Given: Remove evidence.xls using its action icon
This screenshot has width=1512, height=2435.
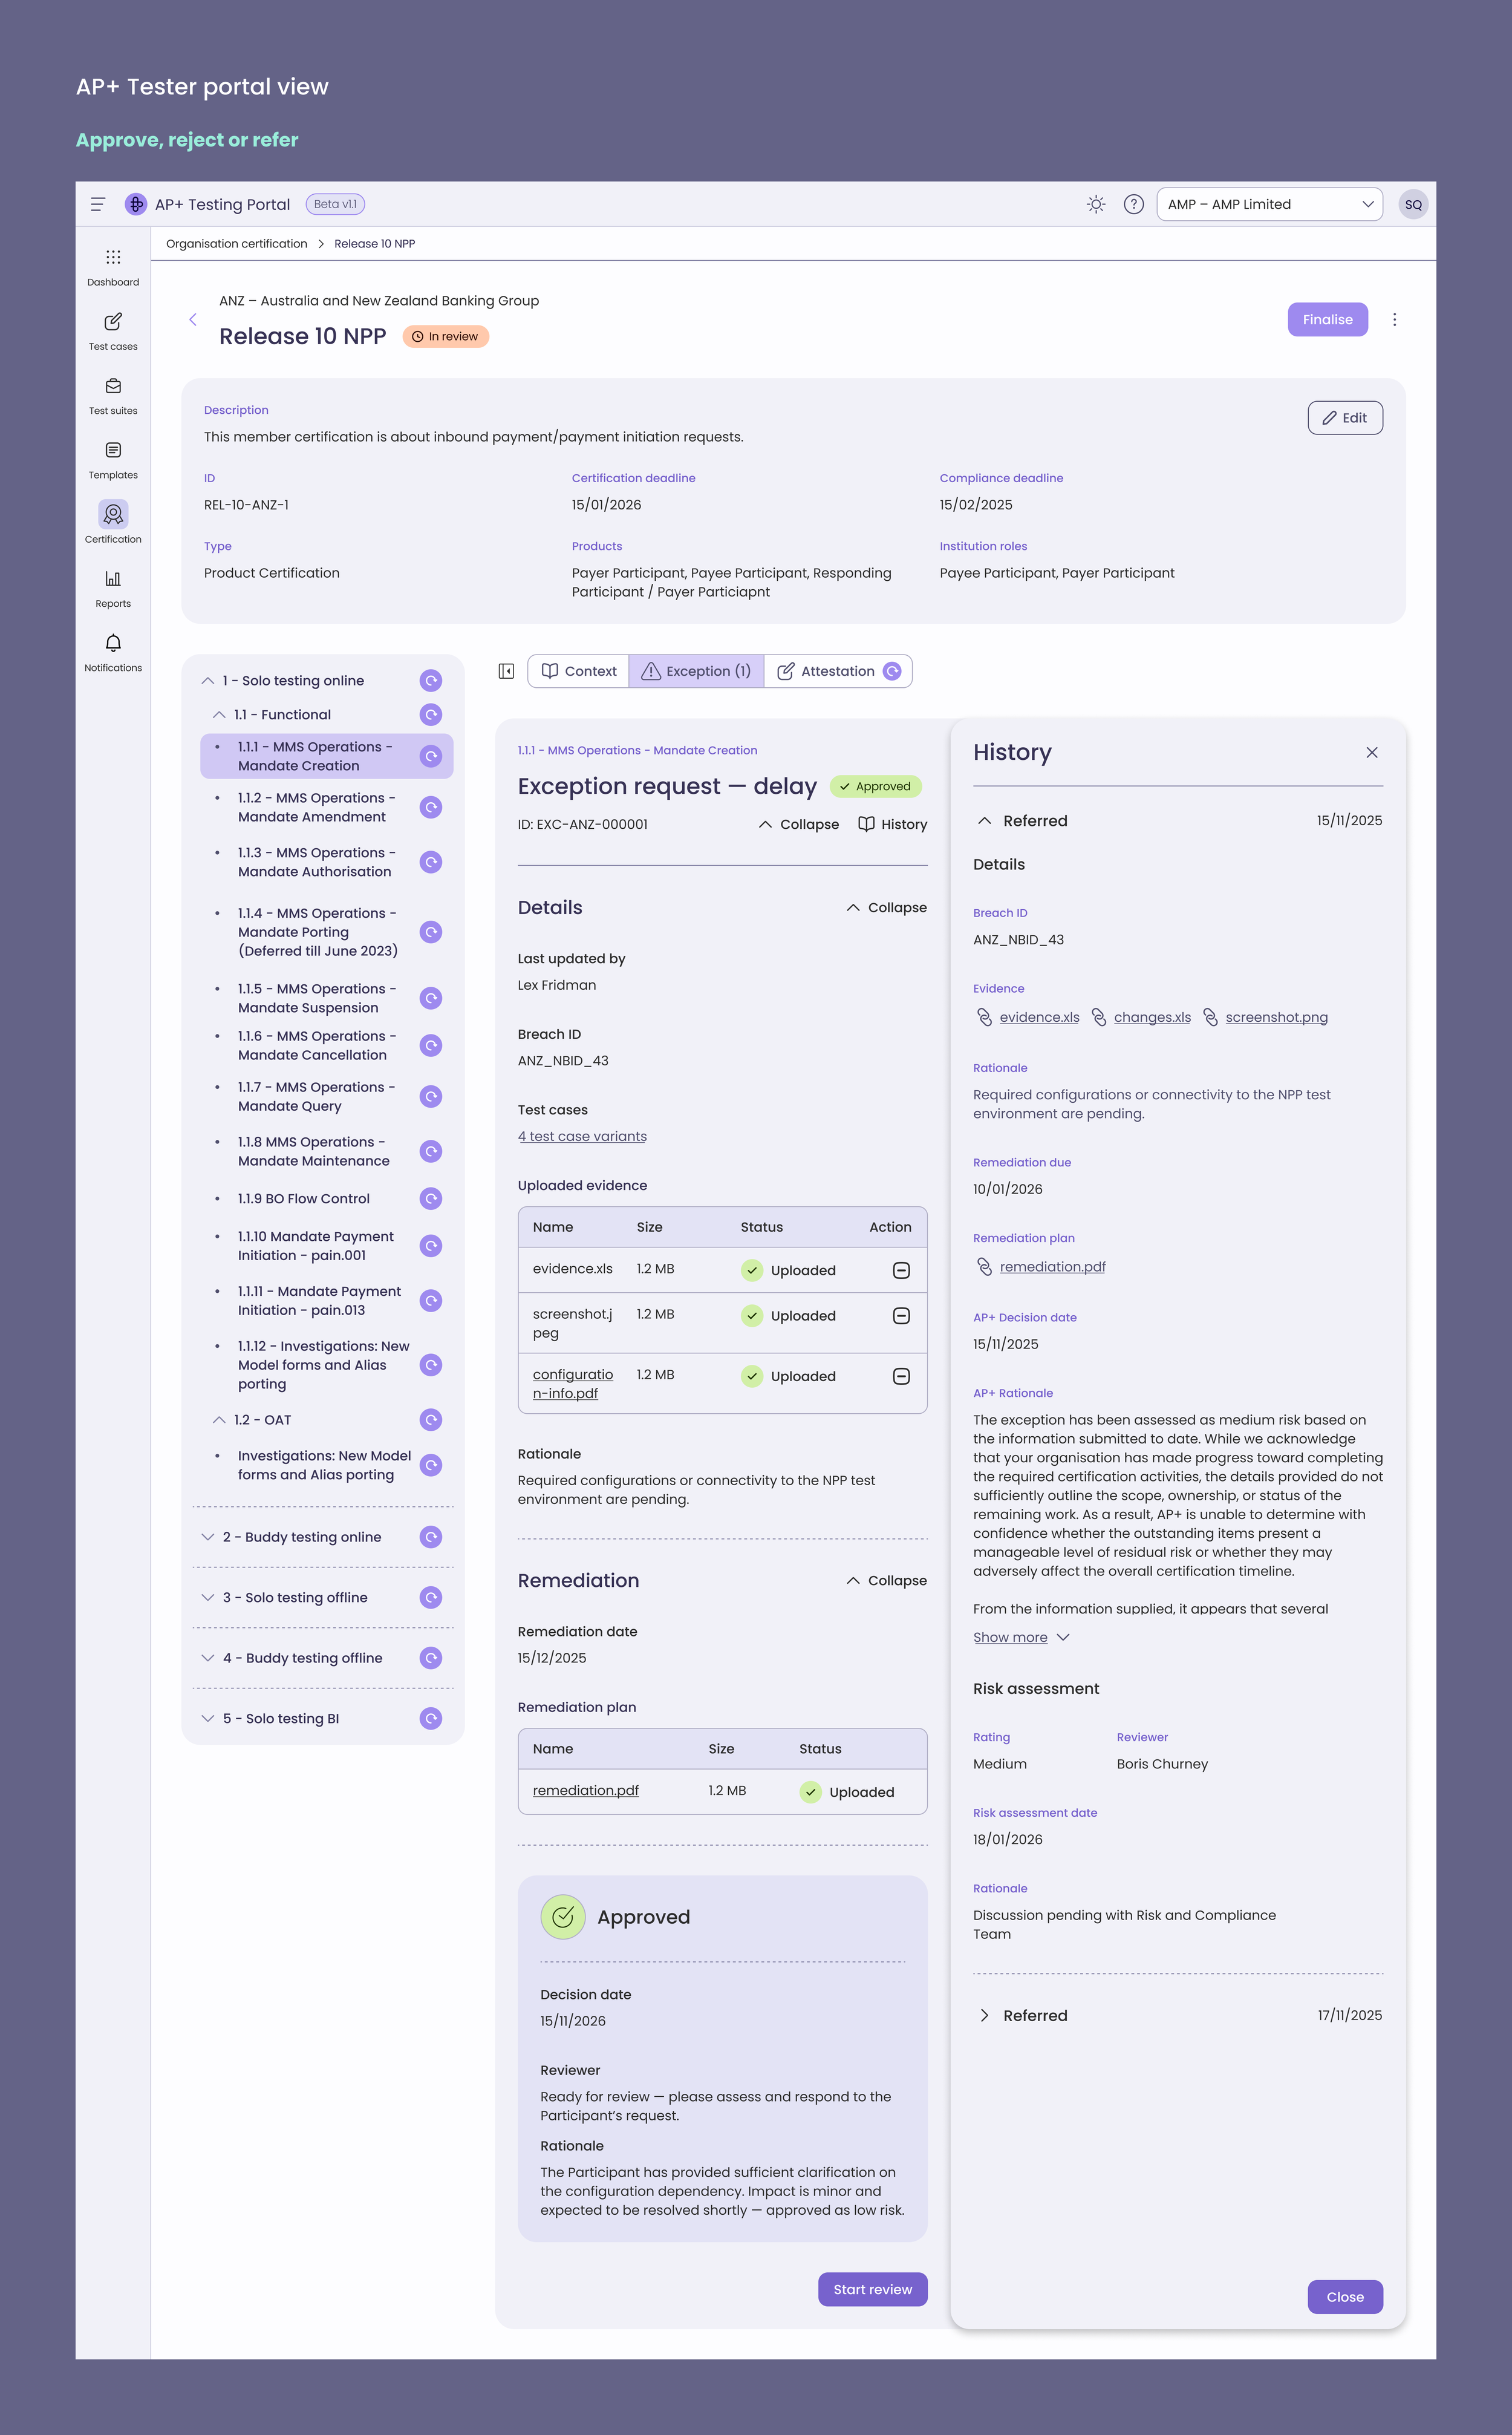Looking at the screenshot, I should [900, 1270].
